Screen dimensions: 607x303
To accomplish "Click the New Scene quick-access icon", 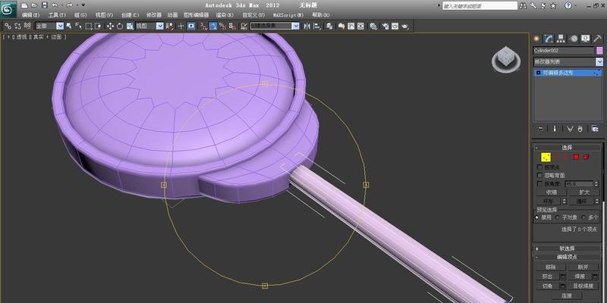I will (25, 5).
